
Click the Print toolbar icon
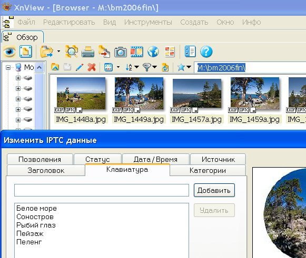tap(88, 51)
